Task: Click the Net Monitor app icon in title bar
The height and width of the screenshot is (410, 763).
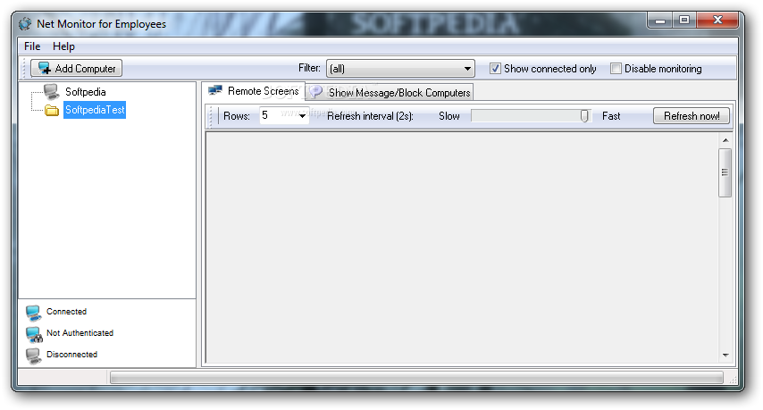Action: 25,24
